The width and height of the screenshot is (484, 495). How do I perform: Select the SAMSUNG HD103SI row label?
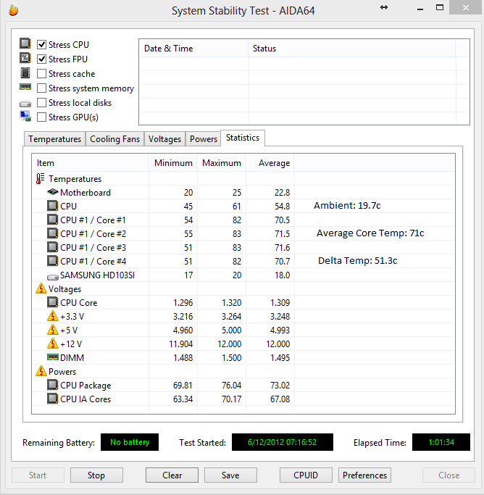click(98, 275)
